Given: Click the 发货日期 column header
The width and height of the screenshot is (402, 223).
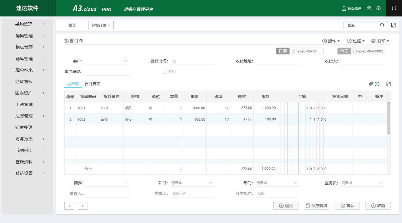Looking at the screenshot, I should 340,97.
